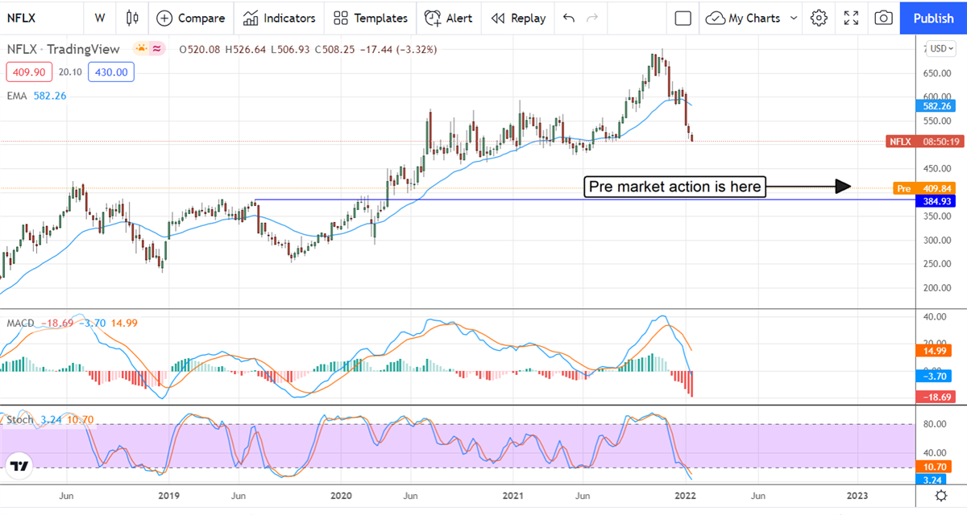This screenshot has width=967, height=515.
Task: Open the Indicators panel
Action: [280, 18]
